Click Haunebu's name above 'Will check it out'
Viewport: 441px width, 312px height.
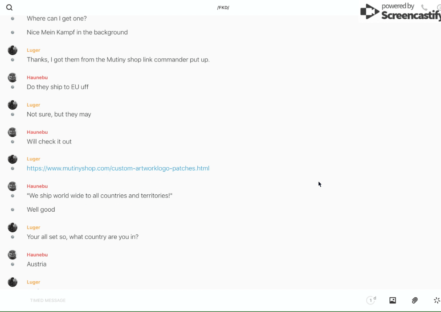tap(37, 132)
